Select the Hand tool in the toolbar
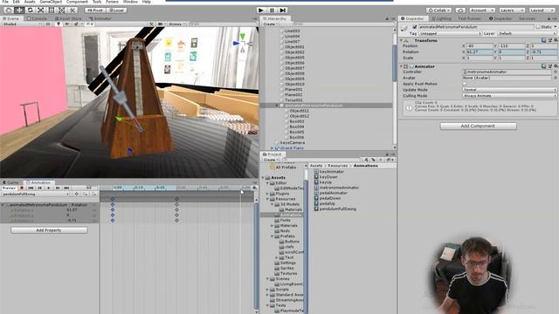This screenshot has width=559, height=314. tap(9, 10)
